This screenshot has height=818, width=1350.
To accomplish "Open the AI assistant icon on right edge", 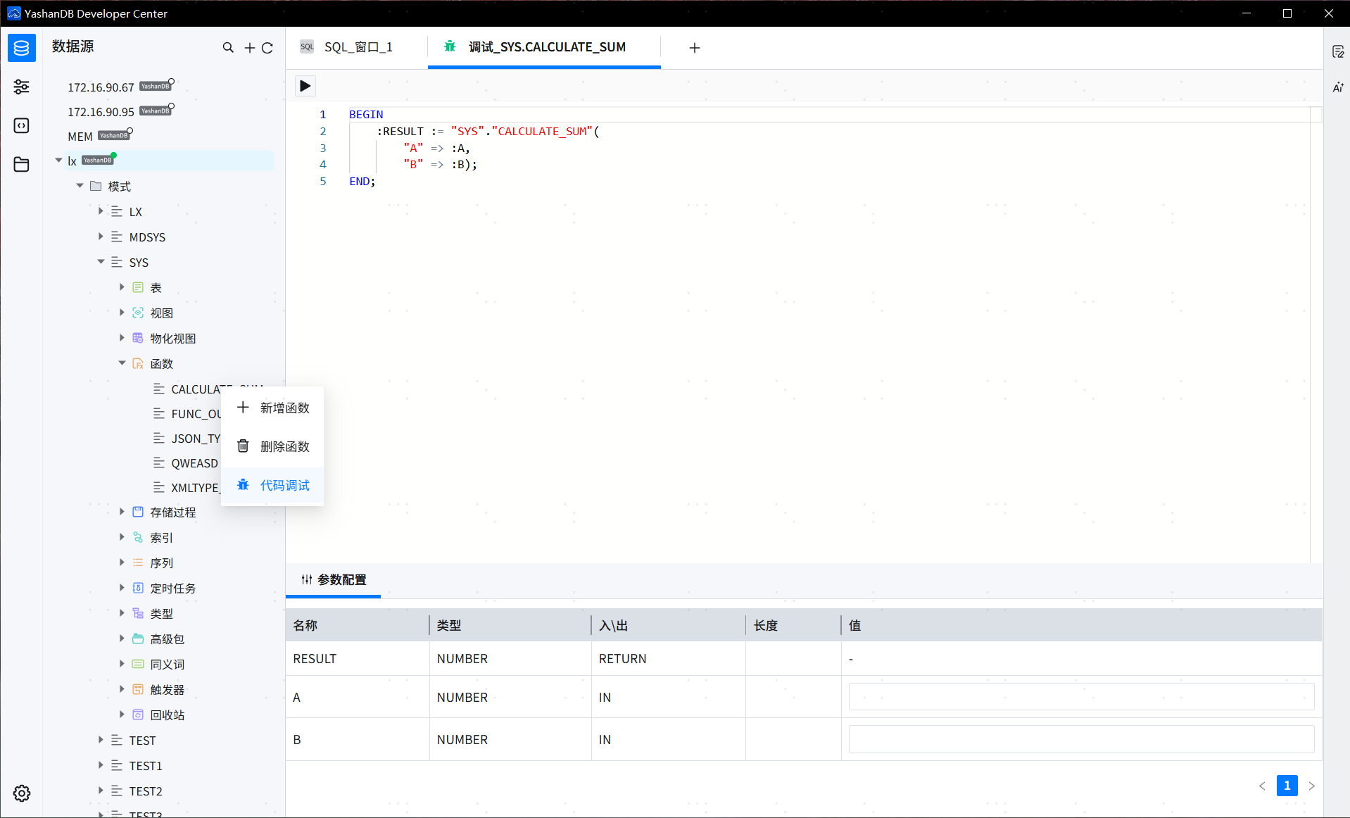I will [1338, 87].
